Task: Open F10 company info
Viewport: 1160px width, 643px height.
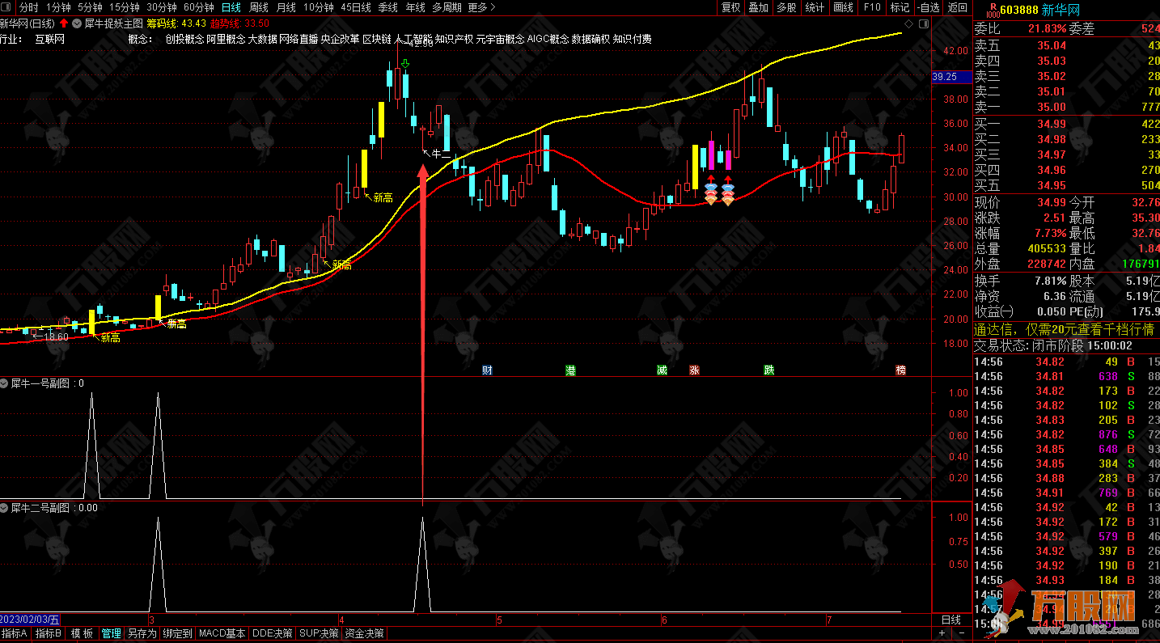Action: 872,7
